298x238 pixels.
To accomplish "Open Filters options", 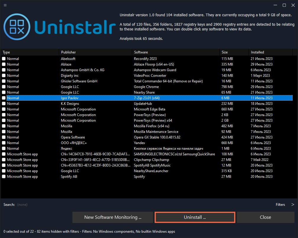I will tap(280, 205).
